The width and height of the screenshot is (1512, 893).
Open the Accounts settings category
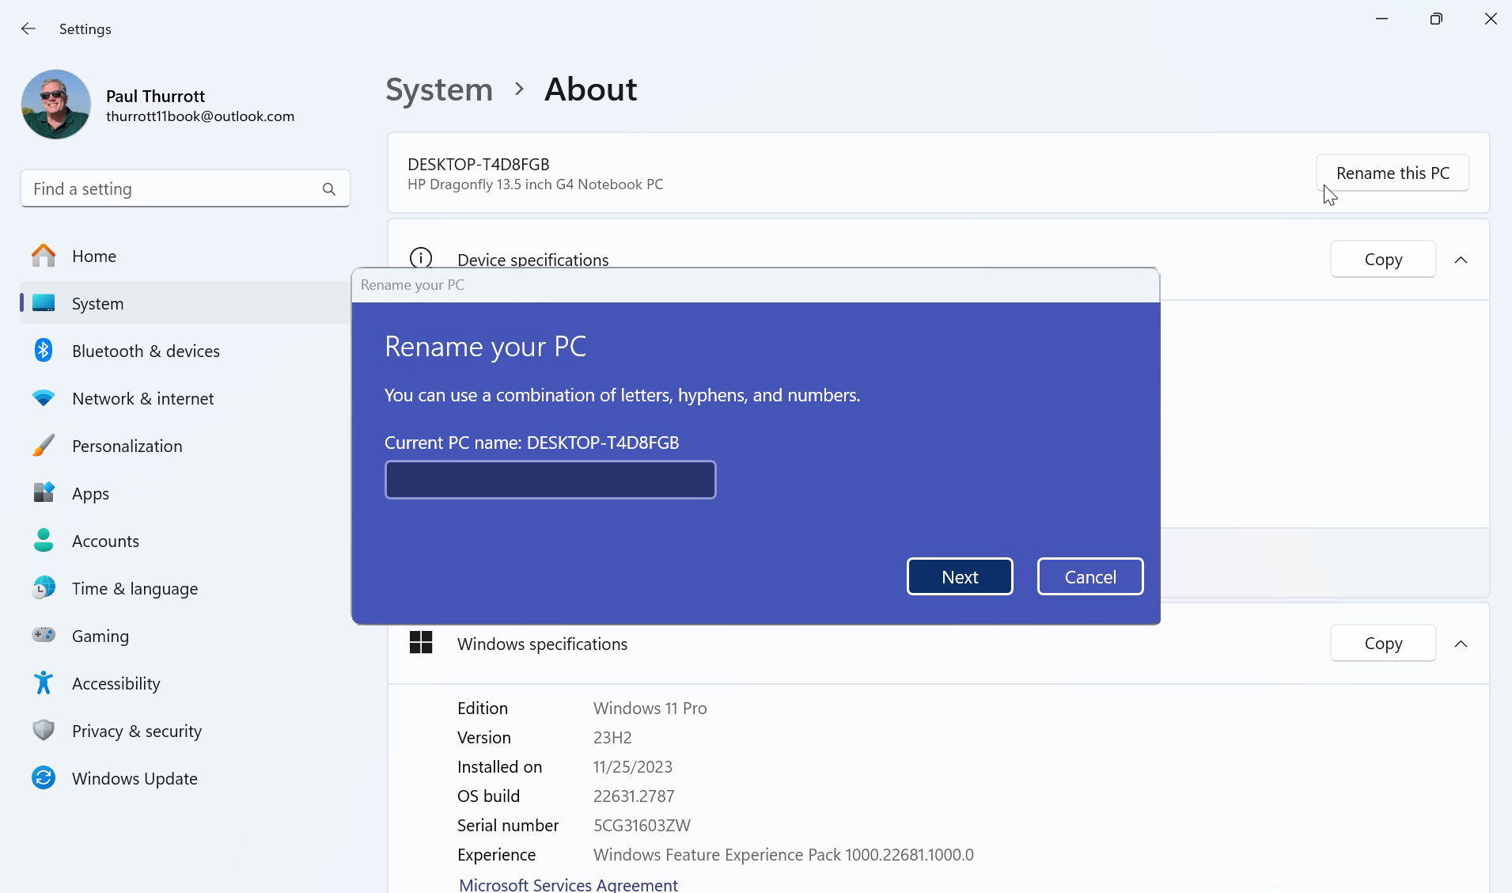(105, 541)
